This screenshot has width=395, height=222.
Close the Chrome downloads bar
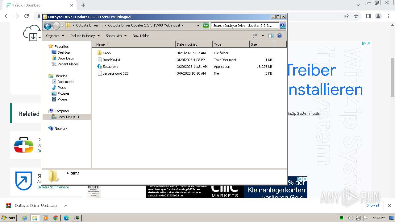(x=389, y=206)
